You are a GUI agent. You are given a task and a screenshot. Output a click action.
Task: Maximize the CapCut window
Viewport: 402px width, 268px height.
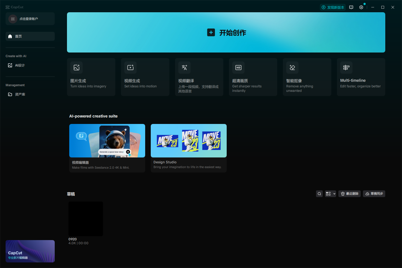point(383,7)
